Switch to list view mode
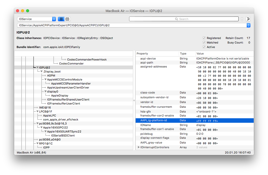This screenshot has width=268, height=175. [61, 19]
